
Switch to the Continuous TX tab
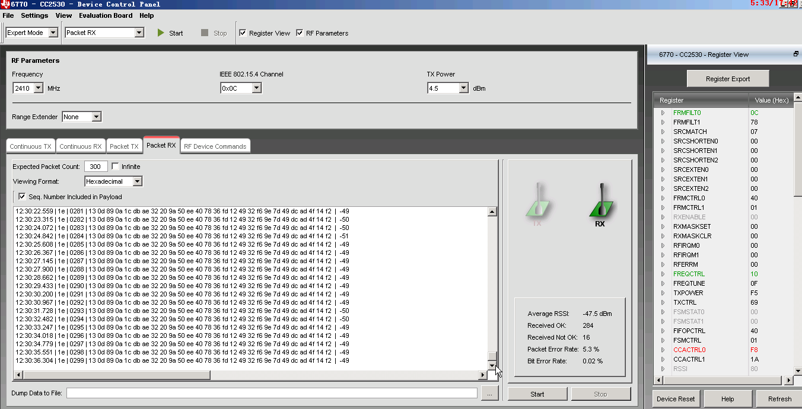click(30, 146)
